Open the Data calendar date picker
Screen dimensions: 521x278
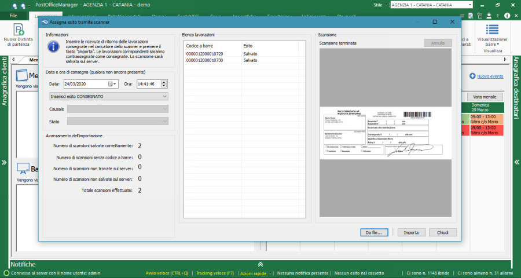(112, 84)
